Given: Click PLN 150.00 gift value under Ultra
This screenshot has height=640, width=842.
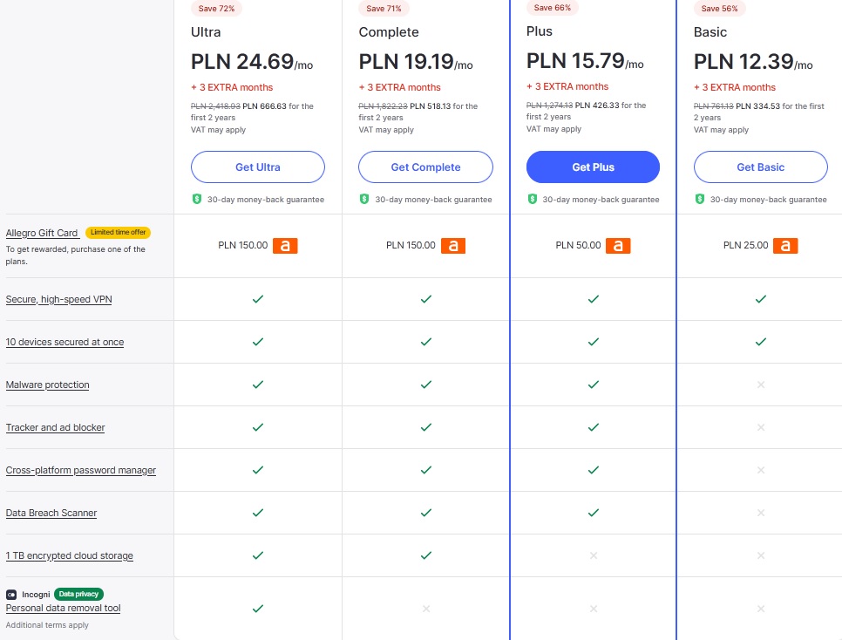Looking at the screenshot, I should click(x=242, y=246).
